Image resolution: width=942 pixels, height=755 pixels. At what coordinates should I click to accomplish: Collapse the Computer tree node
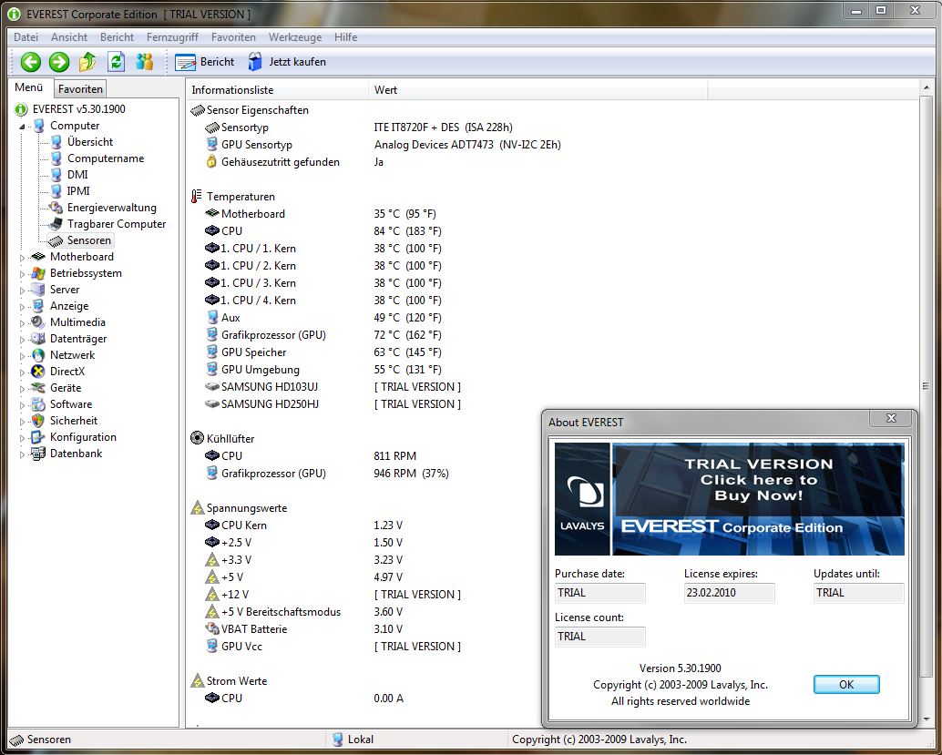click(x=22, y=126)
